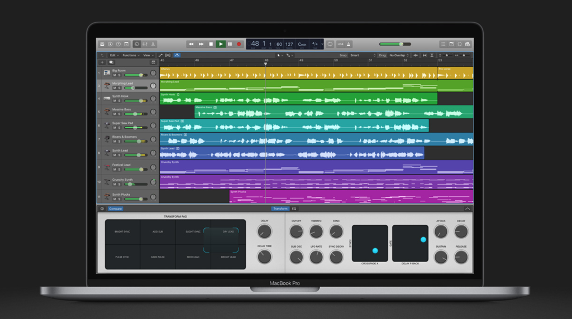Viewport: 572px width, 319px height.
Task: Select the Dark Pulse transform pad
Action: tap(158, 257)
